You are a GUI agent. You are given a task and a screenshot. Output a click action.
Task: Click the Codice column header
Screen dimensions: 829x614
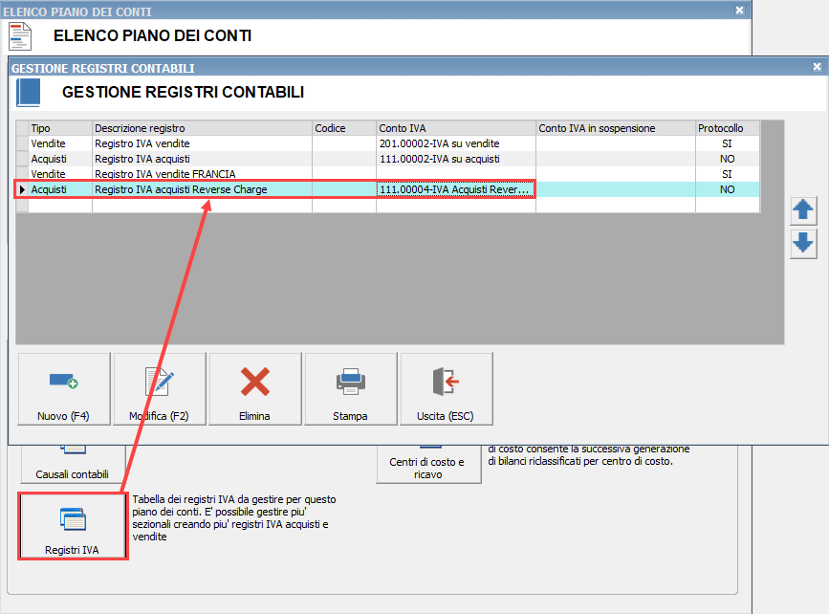pyautogui.click(x=344, y=128)
